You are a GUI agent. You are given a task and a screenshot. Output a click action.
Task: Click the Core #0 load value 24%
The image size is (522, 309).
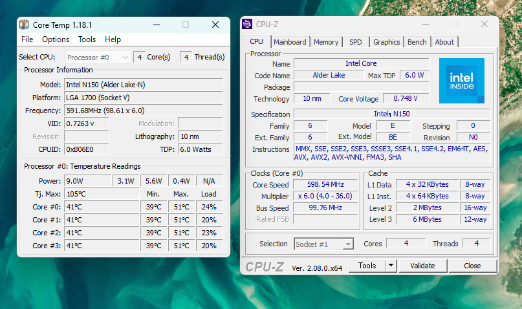(x=209, y=207)
